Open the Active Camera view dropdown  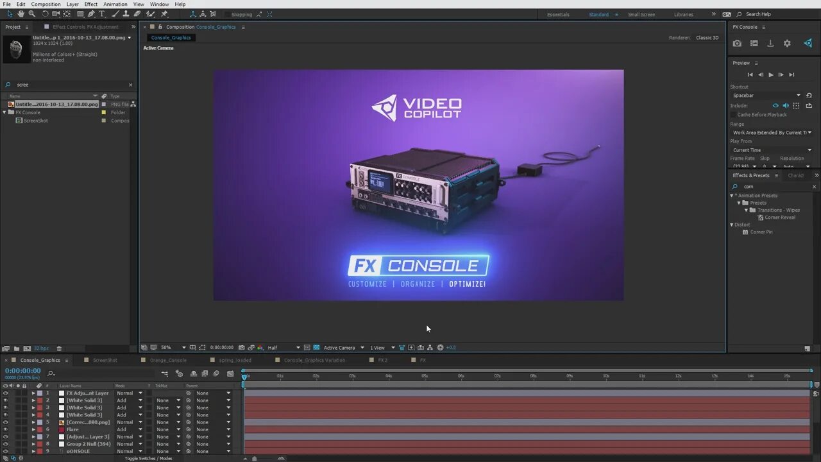point(344,348)
